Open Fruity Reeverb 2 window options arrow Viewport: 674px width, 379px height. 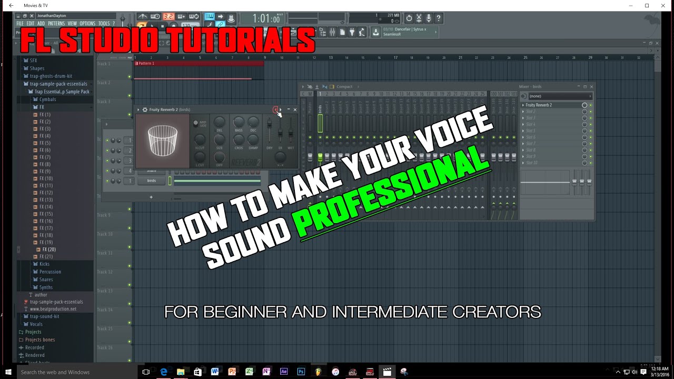tap(138, 109)
